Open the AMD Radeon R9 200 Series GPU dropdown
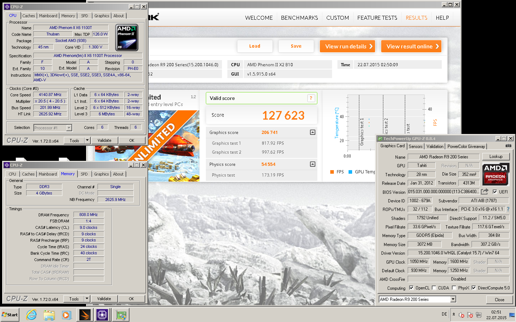This screenshot has width=516, height=322. point(453,299)
